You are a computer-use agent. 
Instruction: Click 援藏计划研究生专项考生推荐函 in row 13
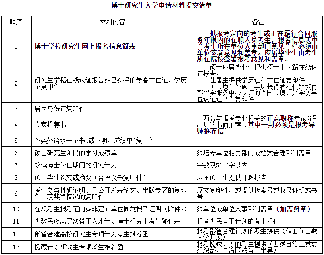pyautogui.click(x=79, y=247)
